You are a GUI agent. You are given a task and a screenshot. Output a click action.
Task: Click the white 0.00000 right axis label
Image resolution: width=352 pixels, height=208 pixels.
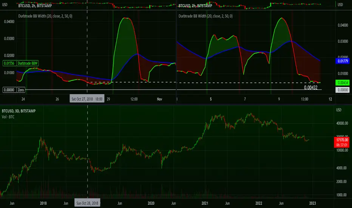[x=343, y=90]
